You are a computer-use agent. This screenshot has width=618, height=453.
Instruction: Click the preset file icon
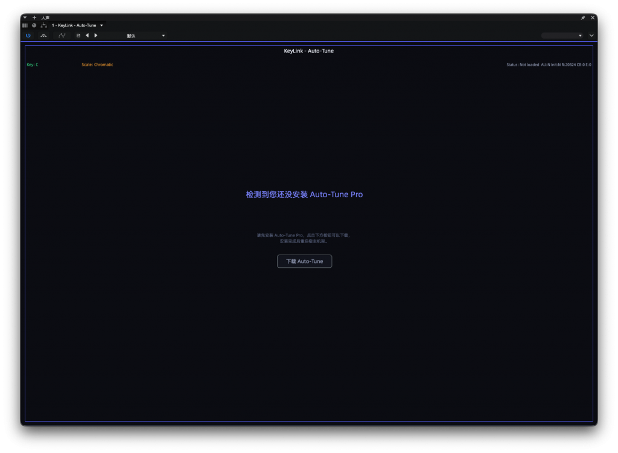click(x=78, y=36)
